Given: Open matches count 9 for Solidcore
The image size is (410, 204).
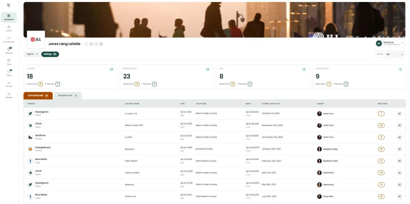Looking at the screenshot, I should click(x=381, y=137).
